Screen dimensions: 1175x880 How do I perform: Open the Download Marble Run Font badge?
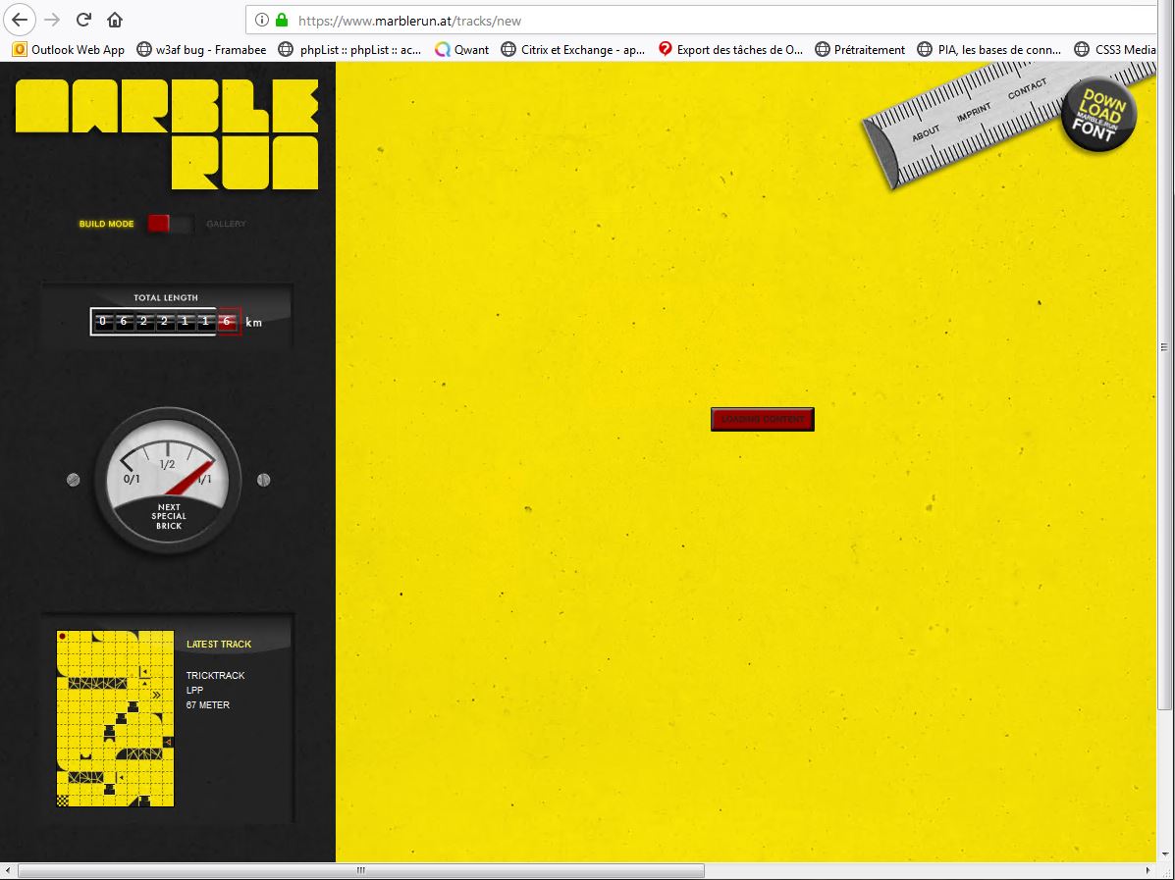(x=1098, y=118)
